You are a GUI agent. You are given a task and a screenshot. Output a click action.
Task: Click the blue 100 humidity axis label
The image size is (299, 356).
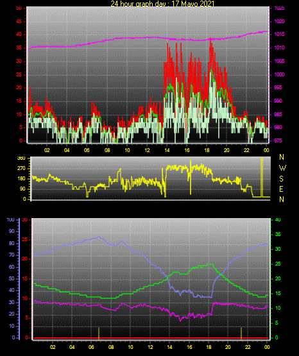pos(11,220)
